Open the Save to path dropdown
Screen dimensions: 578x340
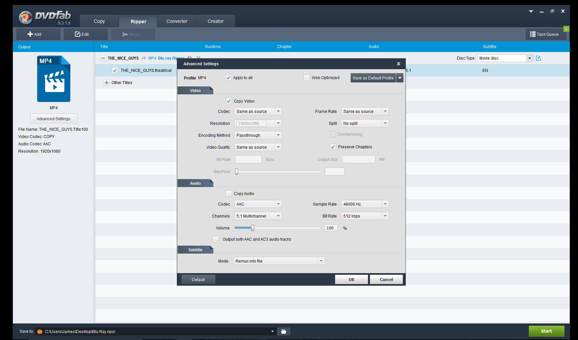pos(272,331)
